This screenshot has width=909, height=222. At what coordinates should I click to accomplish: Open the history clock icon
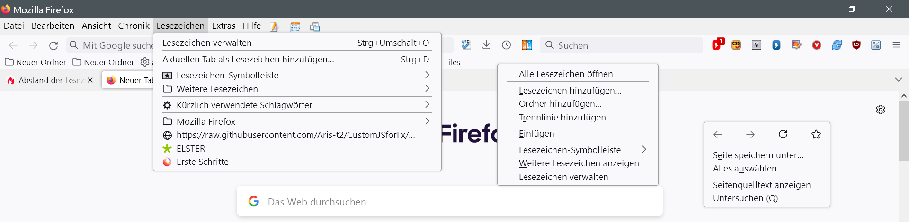[x=506, y=45]
